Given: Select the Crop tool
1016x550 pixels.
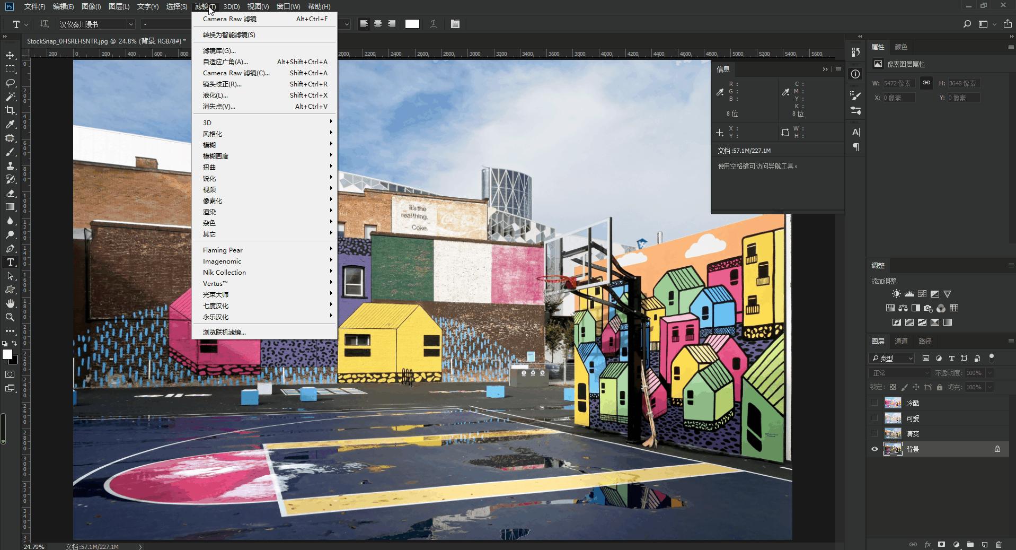Looking at the screenshot, I should 10,110.
